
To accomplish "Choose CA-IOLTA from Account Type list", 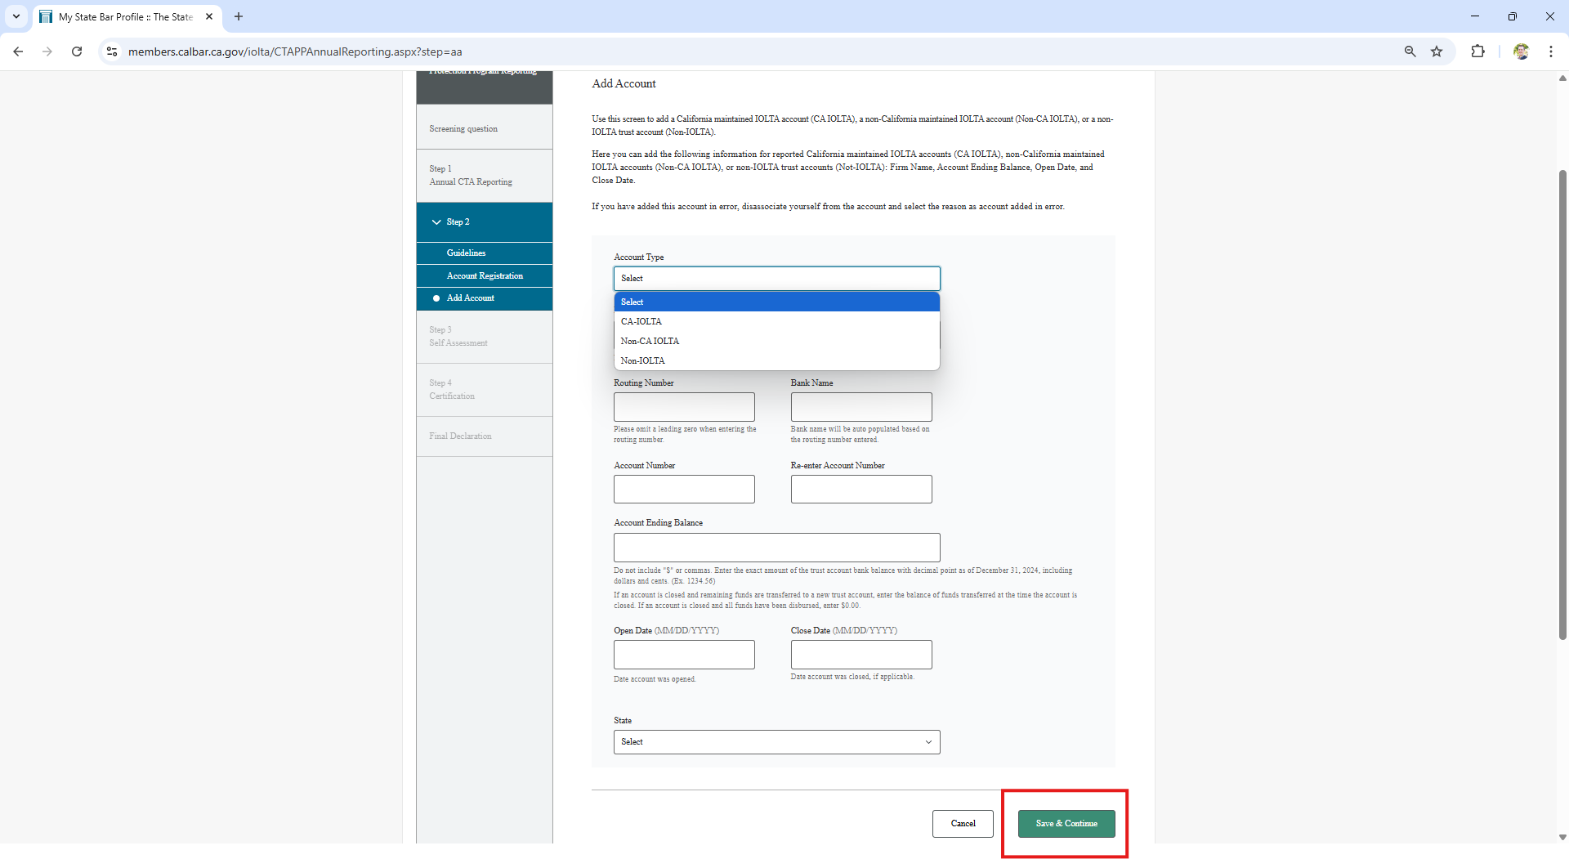I will click(776, 321).
